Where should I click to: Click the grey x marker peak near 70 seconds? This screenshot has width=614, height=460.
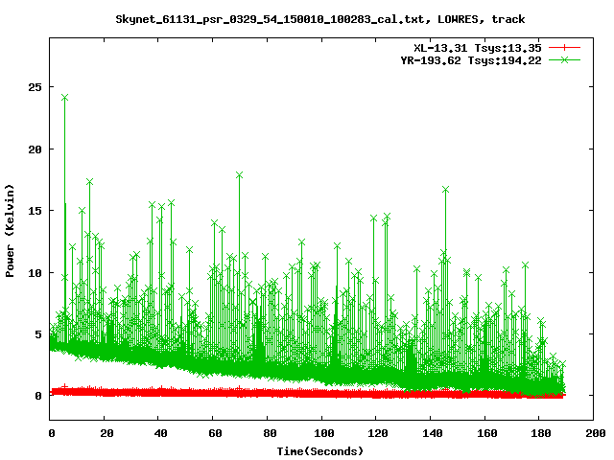coord(239,175)
